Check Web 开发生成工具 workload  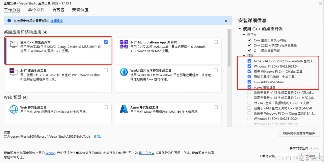(x=106, y=107)
